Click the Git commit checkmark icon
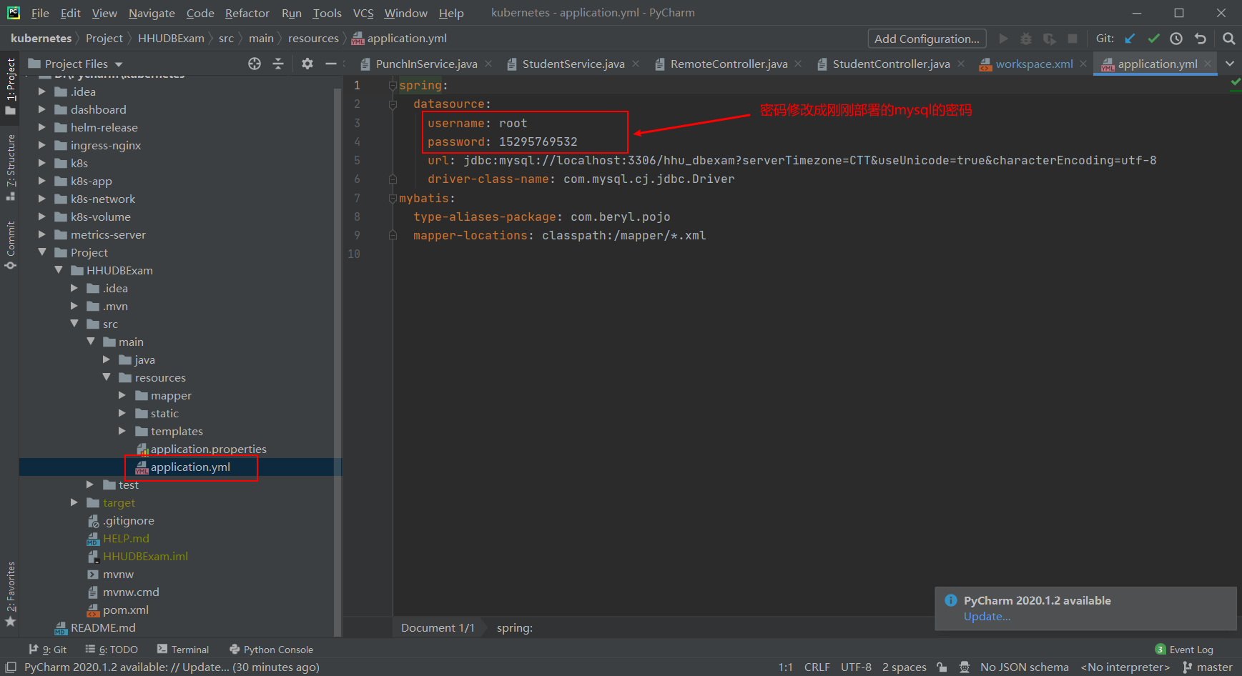Viewport: 1242px width, 676px height. [x=1153, y=39]
